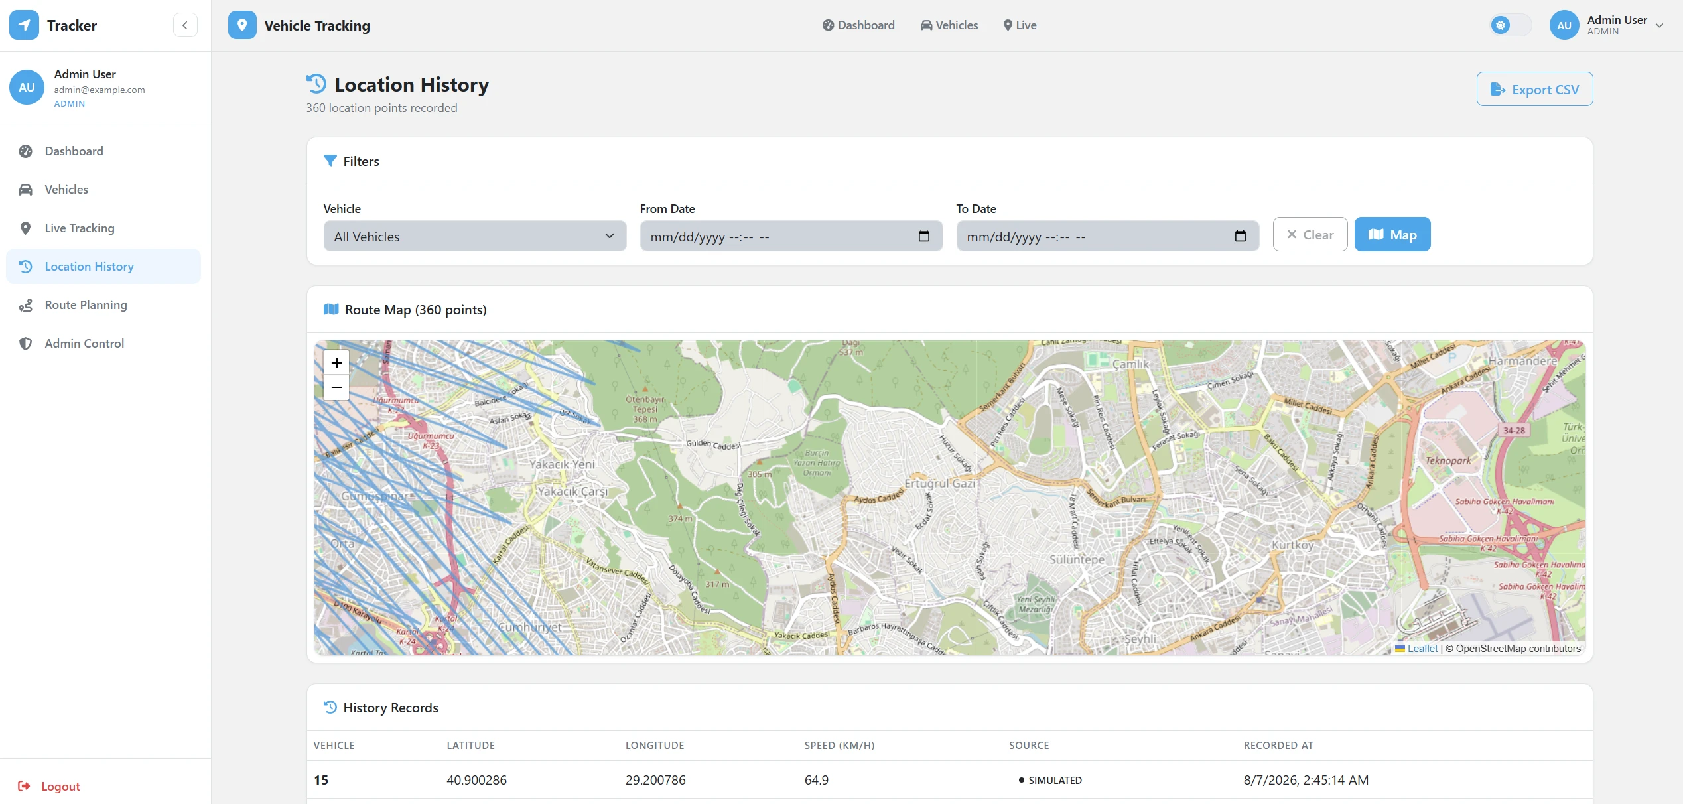This screenshot has width=1683, height=804.
Task: Click the SPEED (KM/H) column header
Action: (x=839, y=746)
